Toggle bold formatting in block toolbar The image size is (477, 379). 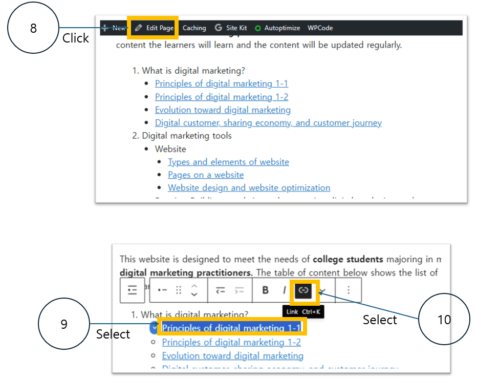[265, 290]
